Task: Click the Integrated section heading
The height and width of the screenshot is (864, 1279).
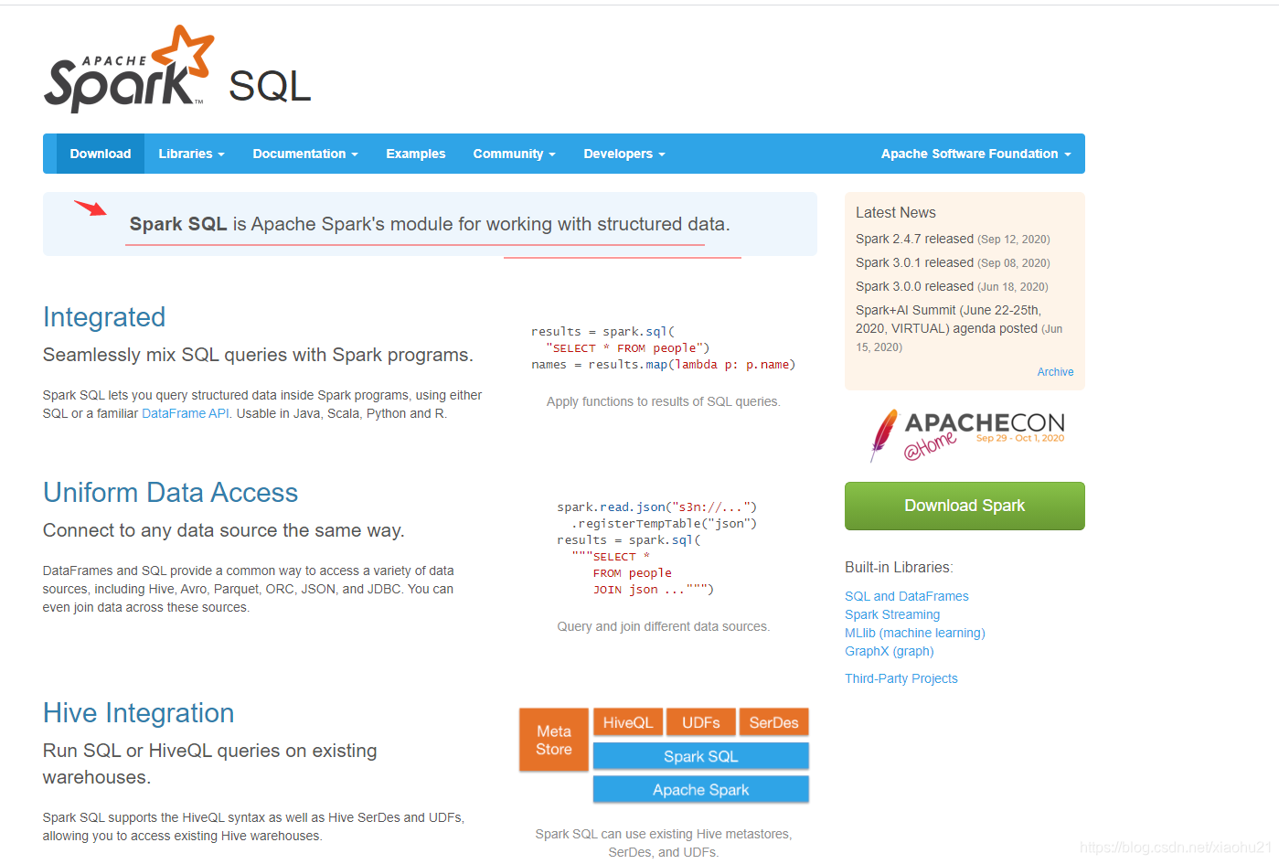Action: click(104, 317)
